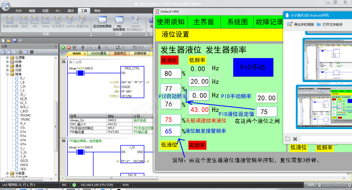
Task: Launch the PID wizard in 向导 group
Action: (x=35, y=22)
